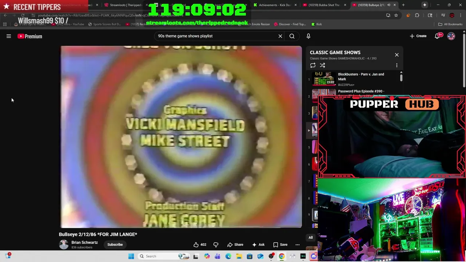Open the Chrome three-dot menu
Viewport: 466px width, 262px height.
(x=461, y=15)
